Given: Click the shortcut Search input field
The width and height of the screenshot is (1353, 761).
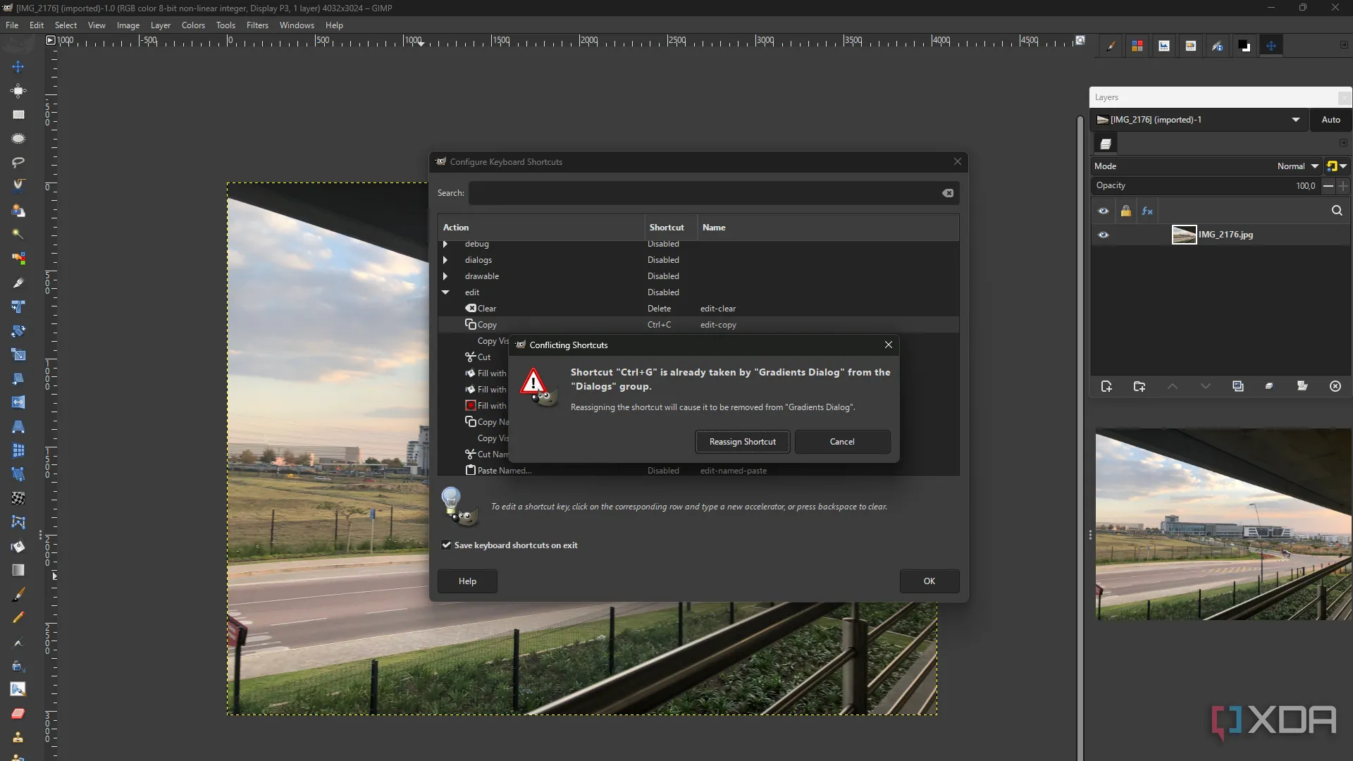Looking at the screenshot, I should [x=705, y=193].
